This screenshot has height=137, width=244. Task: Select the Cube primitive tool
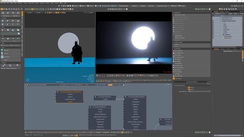(x=3, y=21)
